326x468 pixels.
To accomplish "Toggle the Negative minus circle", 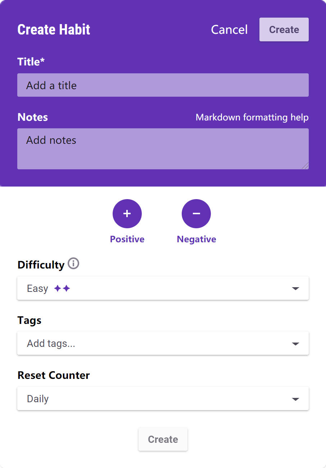I will (x=196, y=214).
